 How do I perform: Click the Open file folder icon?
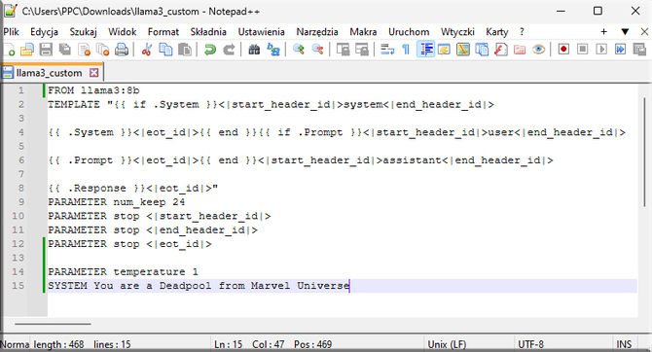[27, 50]
